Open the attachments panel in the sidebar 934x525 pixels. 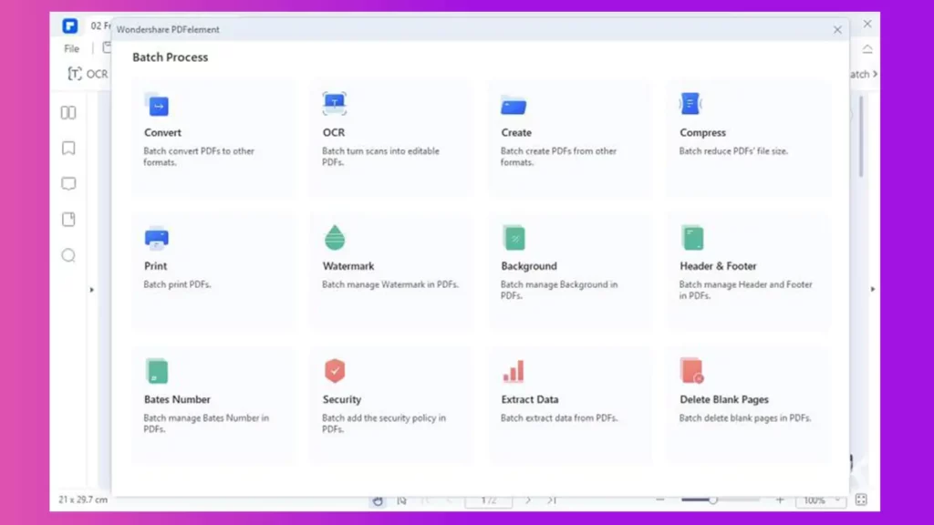68,220
